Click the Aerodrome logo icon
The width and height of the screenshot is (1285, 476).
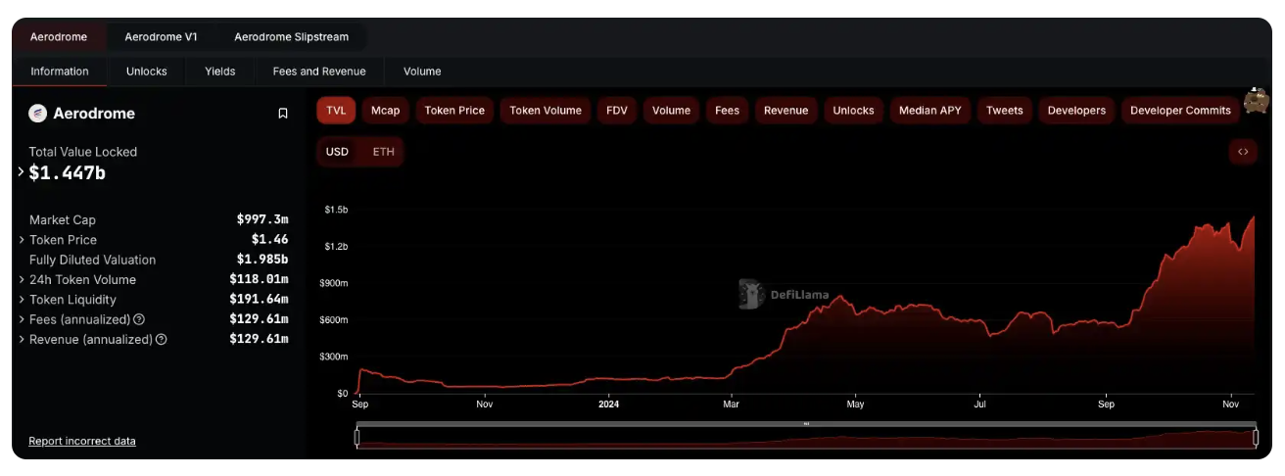38,114
